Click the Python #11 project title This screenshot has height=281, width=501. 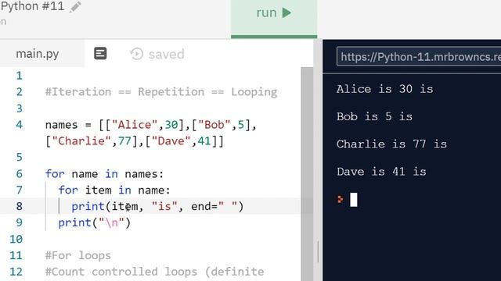(x=33, y=6)
